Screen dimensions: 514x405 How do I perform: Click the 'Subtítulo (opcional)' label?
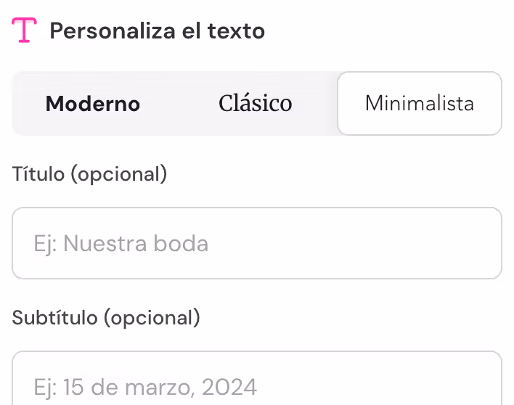[x=106, y=318]
